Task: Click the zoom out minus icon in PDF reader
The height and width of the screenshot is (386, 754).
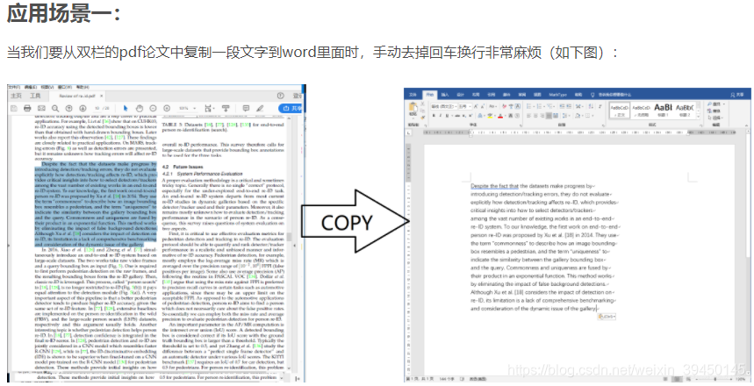Action: coord(153,108)
